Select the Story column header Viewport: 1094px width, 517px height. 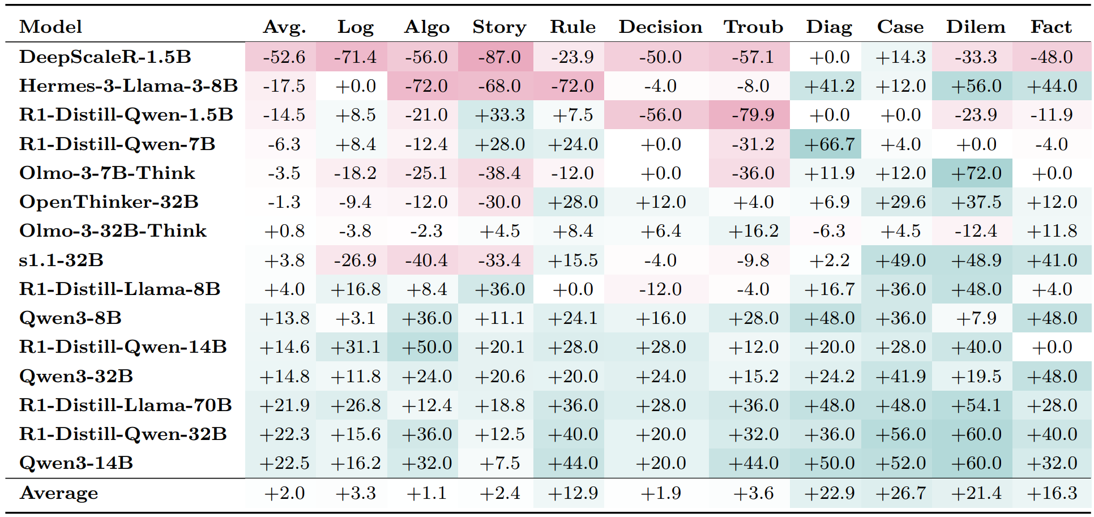click(x=499, y=27)
